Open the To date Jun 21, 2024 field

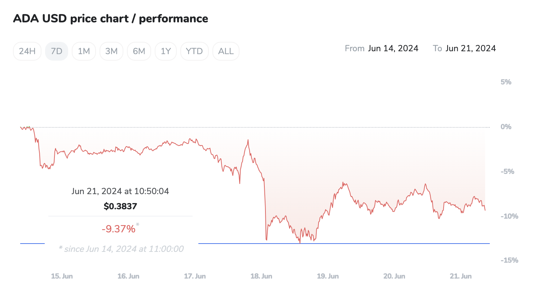(471, 48)
